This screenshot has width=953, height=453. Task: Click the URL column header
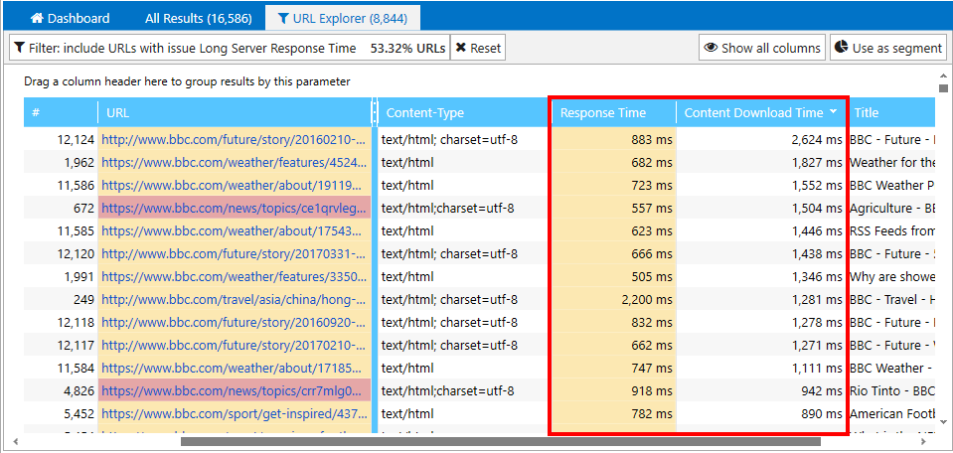coord(117,112)
